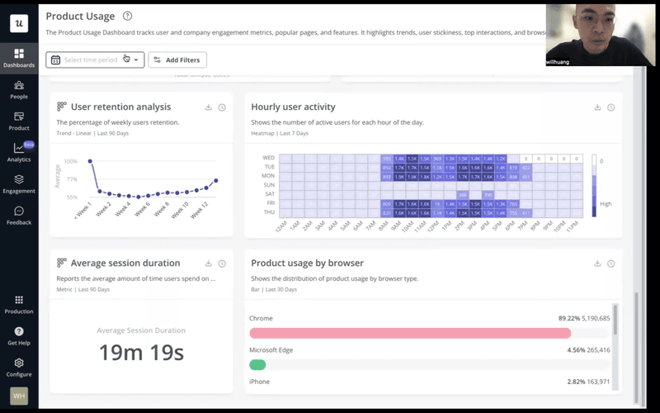The width and height of the screenshot is (660, 413).
Task: Open the People section in sidebar
Action: [18, 89]
